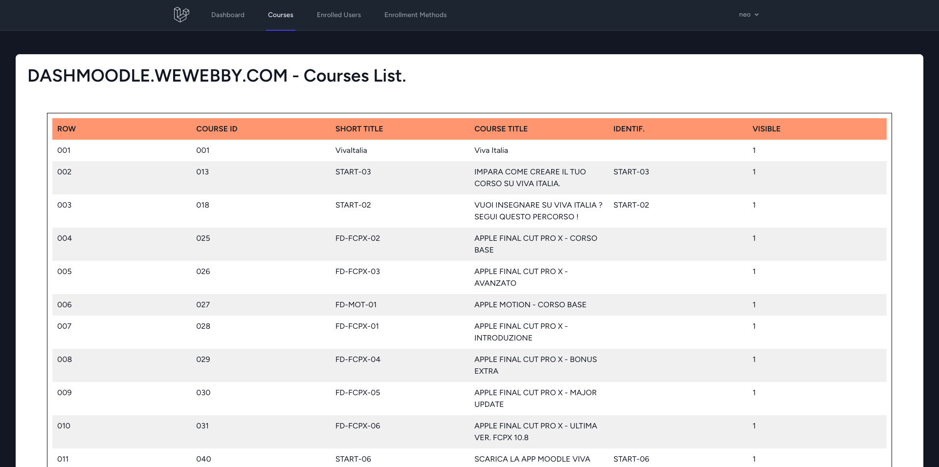Click APPLE MOTION - CORSO BASE title

530,305
